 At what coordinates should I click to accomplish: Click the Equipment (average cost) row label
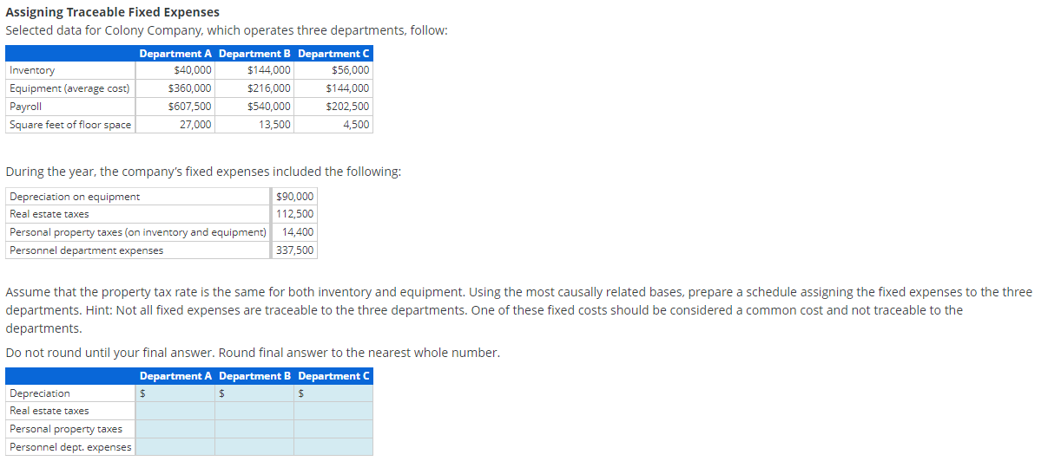pyautogui.click(x=69, y=88)
